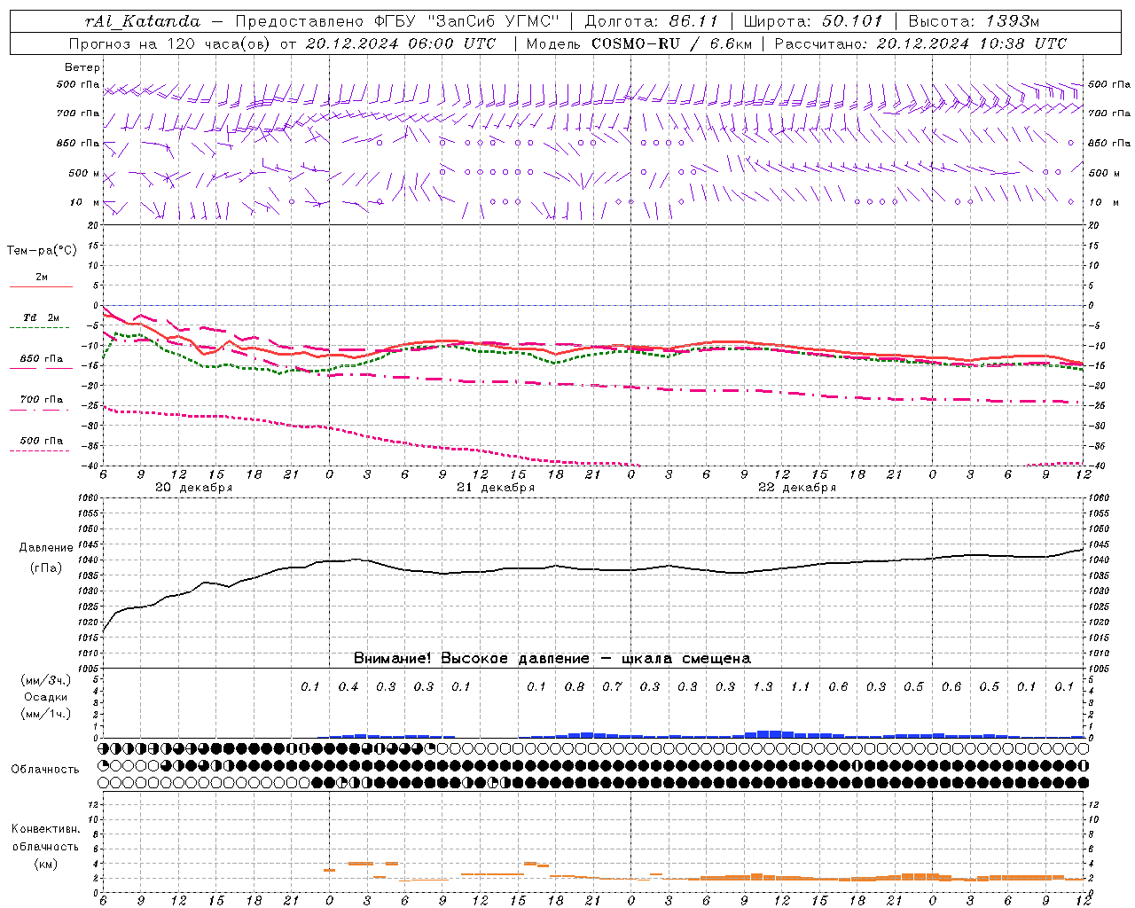
Task: Select the 'Модель COSMO-RU / 6.6км' label
Action: [x=639, y=43]
